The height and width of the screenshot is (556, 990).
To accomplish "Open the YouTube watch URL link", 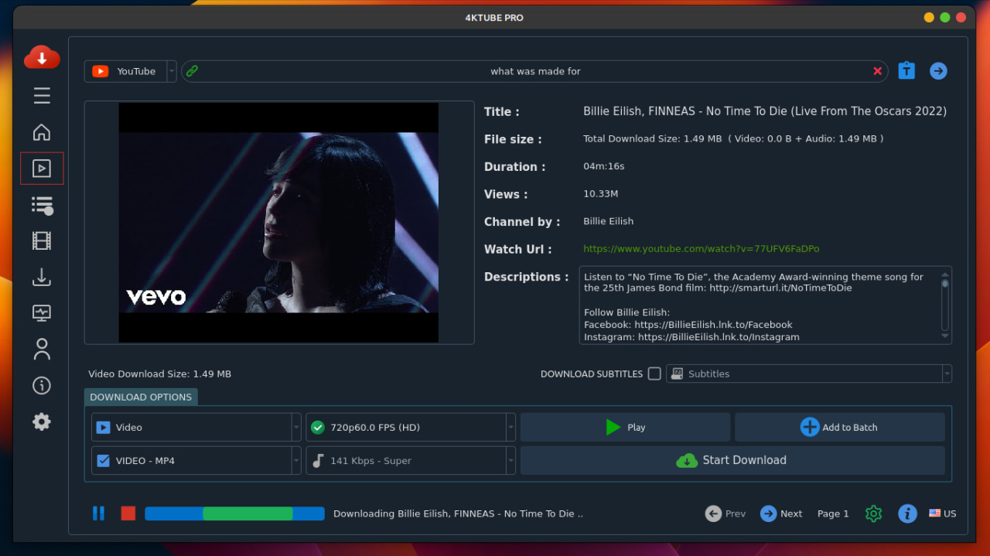I will pyautogui.click(x=701, y=249).
